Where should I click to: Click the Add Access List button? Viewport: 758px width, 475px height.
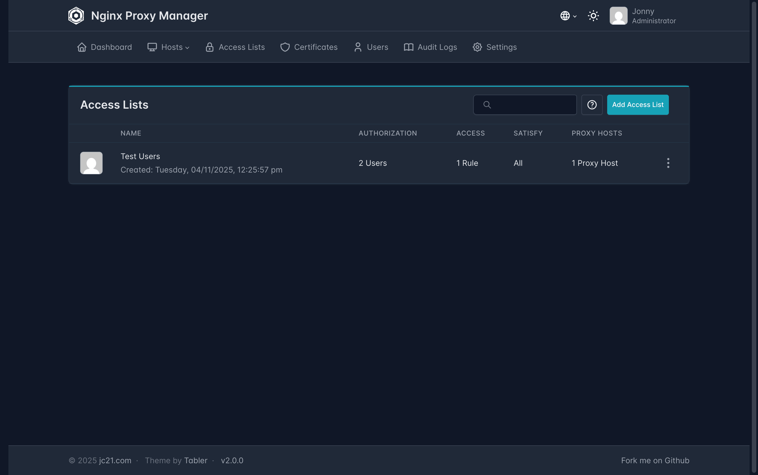pos(637,105)
